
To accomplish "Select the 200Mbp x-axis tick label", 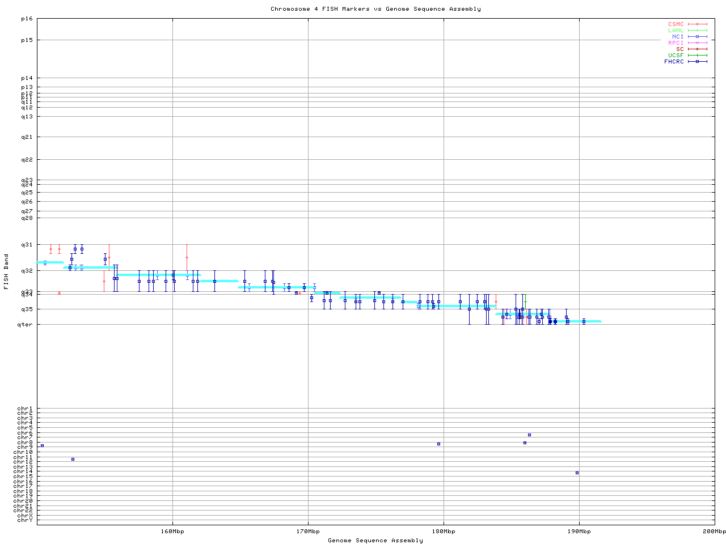I will tap(714, 532).
